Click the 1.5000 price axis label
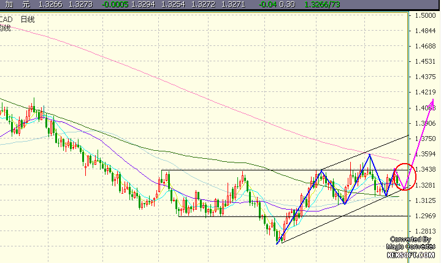 click(425, 15)
